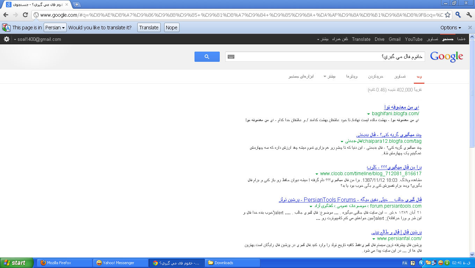Open the on-screen keyboard icon in search box
475x268 pixels.
click(x=231, y=57)
